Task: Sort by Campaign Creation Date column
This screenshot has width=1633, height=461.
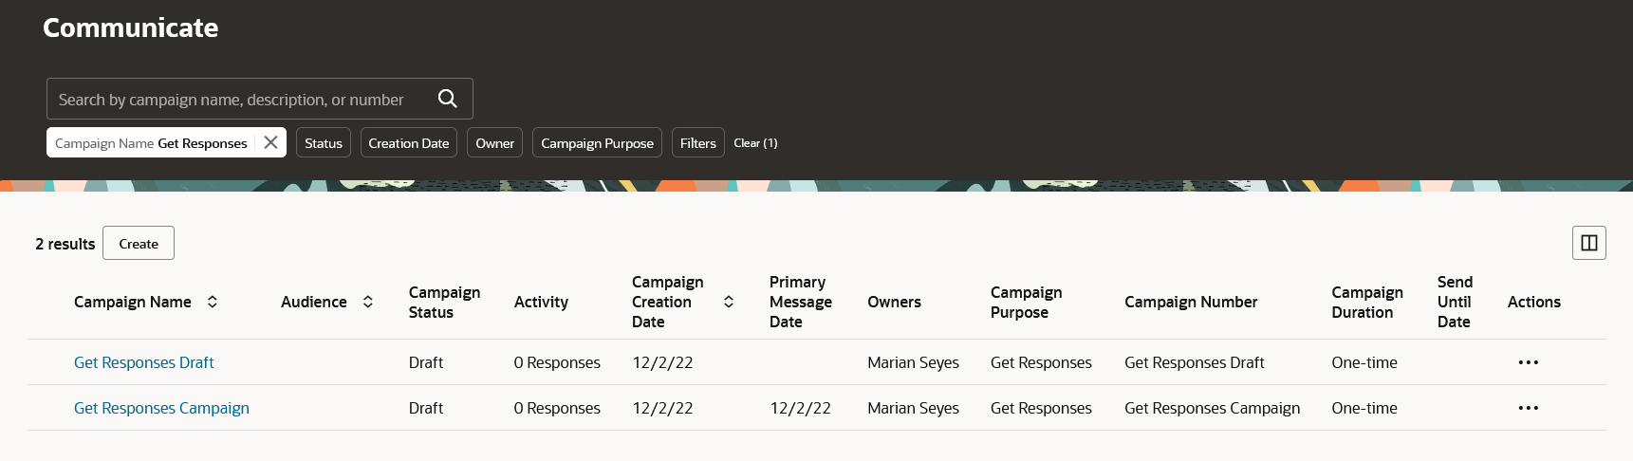Action: click(729, 302)
